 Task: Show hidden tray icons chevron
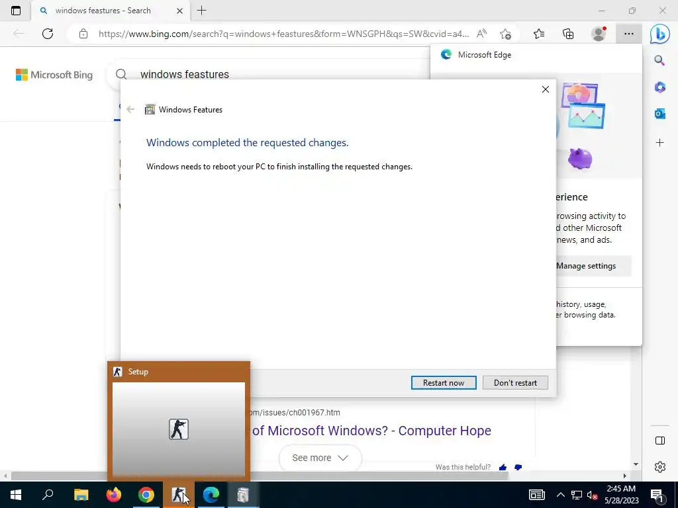click(x=560, y=495)
